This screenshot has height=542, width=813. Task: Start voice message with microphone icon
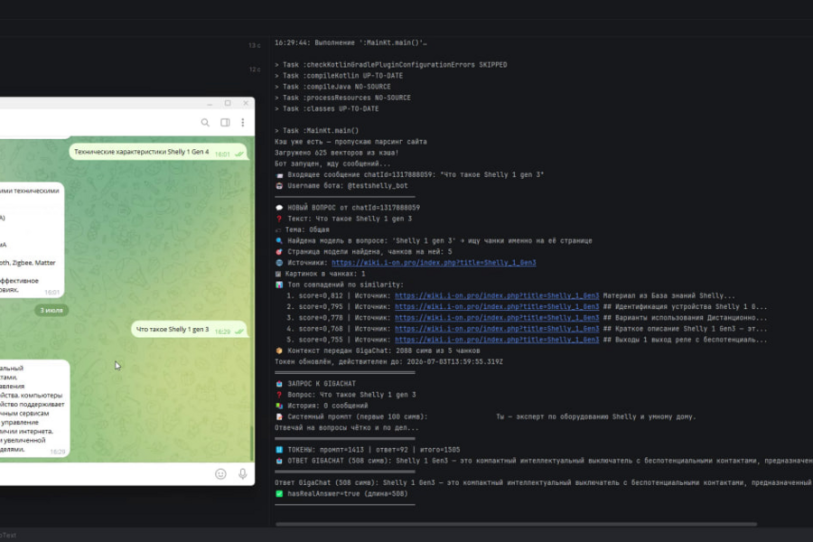point(243,474)
